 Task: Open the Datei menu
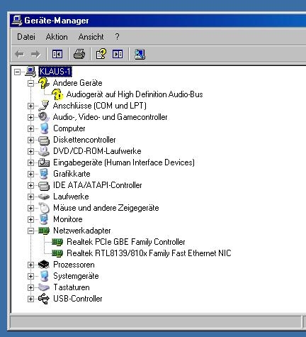[x=26, y=37]
